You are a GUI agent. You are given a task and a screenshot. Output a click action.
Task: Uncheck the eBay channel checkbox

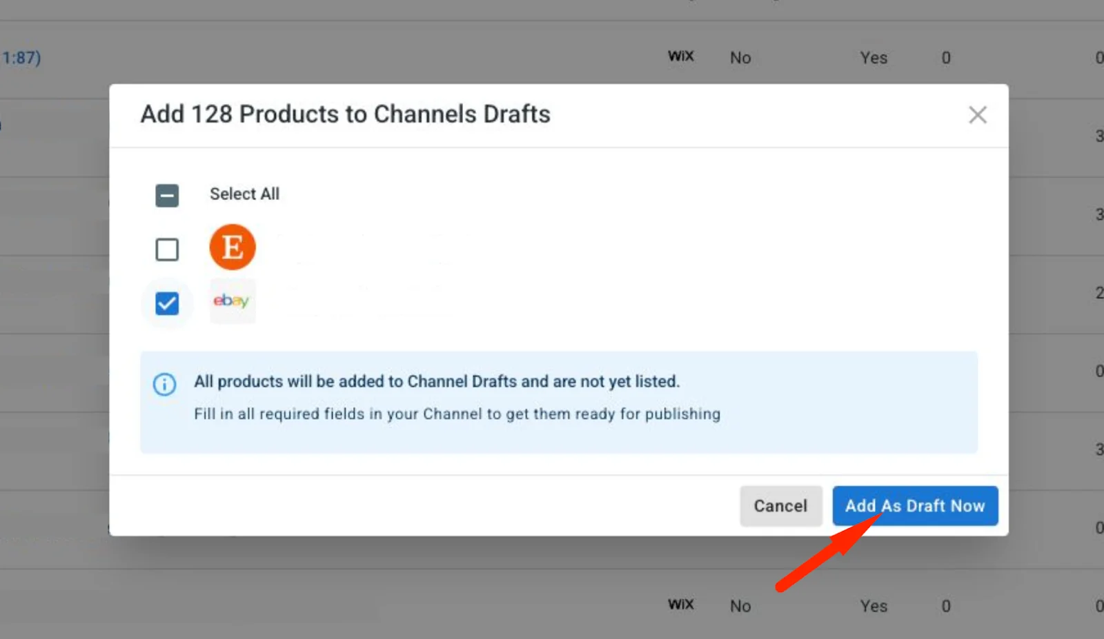(166, 303)
